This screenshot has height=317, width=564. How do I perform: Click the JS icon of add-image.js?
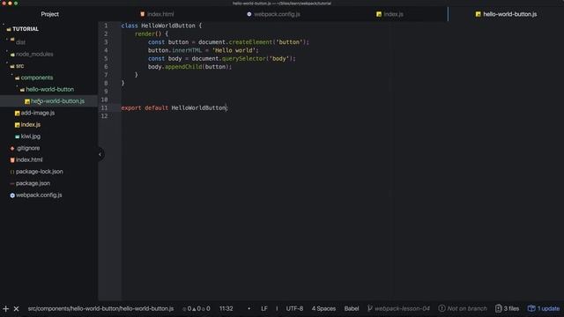point(18,114)
